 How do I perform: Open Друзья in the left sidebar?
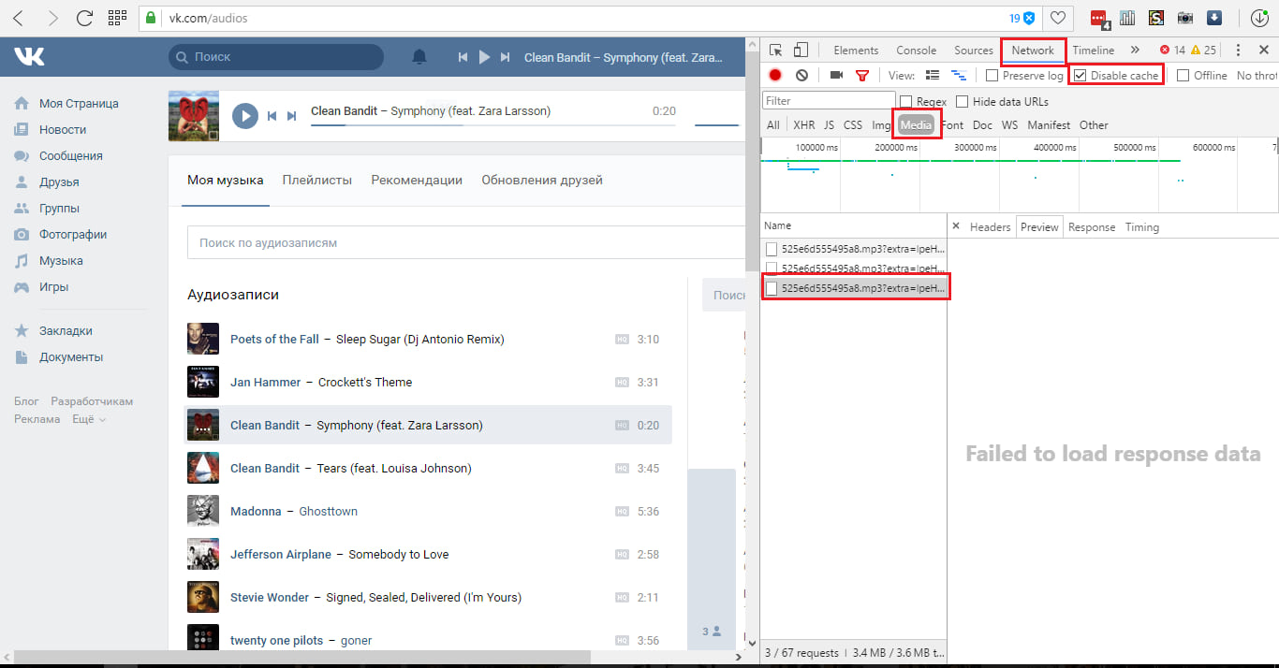[58, 182]
